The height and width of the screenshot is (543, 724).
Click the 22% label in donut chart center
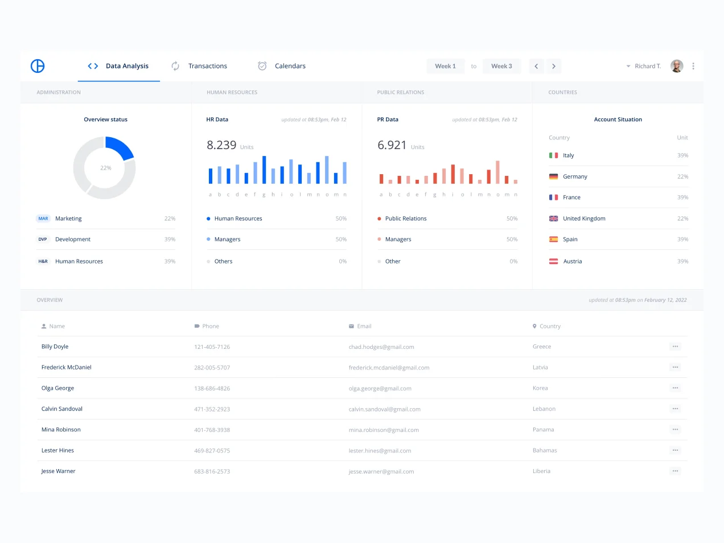pyautogui.click(x=106, y=168)
